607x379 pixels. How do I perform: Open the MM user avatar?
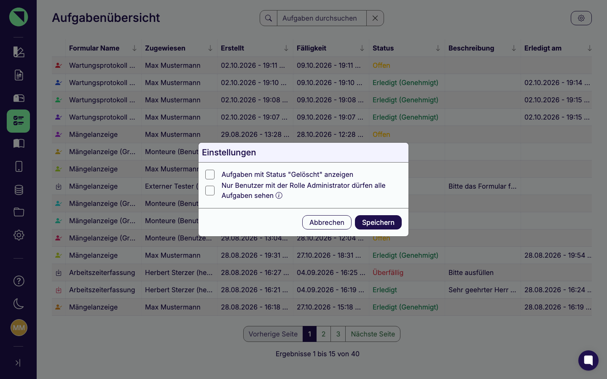point(19,328)
